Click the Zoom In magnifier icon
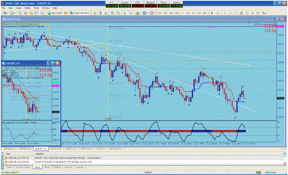288x175 pixels. (112, 13)
